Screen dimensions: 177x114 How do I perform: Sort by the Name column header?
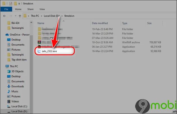click(41, 23)
